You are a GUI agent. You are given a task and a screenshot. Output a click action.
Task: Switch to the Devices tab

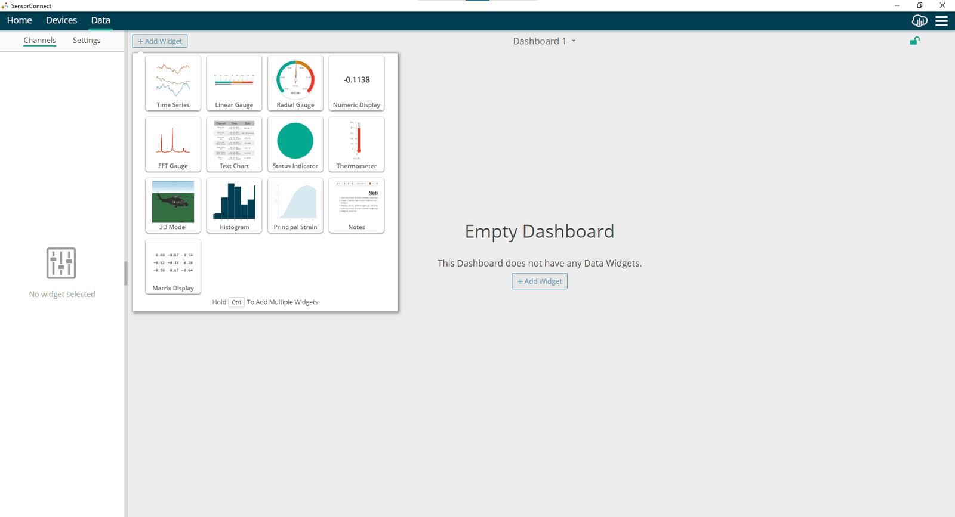[61, 20]
